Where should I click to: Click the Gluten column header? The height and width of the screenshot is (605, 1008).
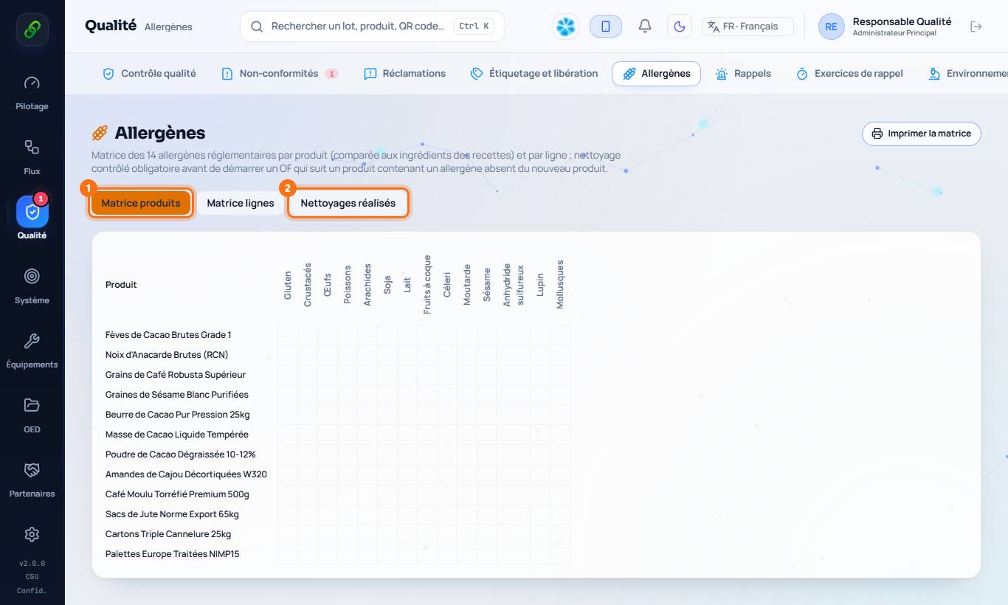click(x=288, y=285)
